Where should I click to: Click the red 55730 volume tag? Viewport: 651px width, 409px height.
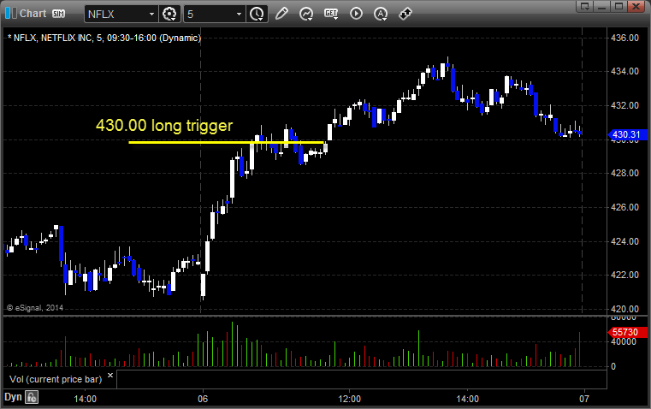[x=627, y=332]
